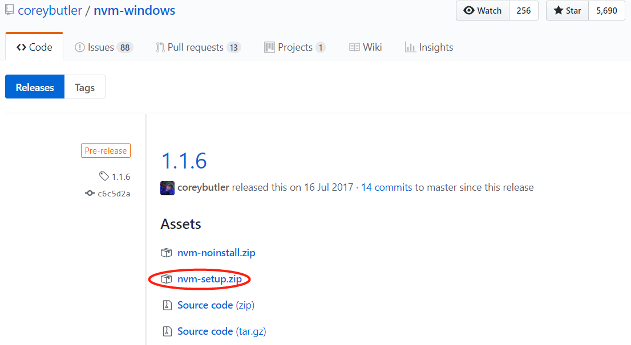Screen dimensions: 631x345
Task: Open the coreybutler owner profile link
Action: click(x=50, y=10)
